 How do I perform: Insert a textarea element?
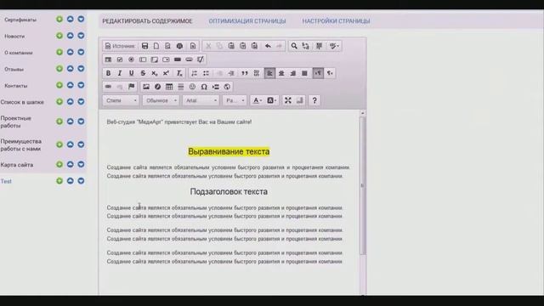click(155, 59)
